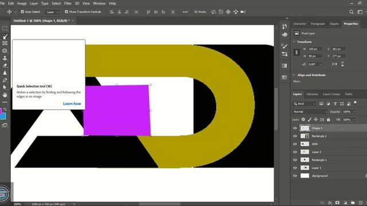The height and width of the screenshot is (206, 367).
Task: Toggle Show Transform Controls checkbox
Action: 67,11
